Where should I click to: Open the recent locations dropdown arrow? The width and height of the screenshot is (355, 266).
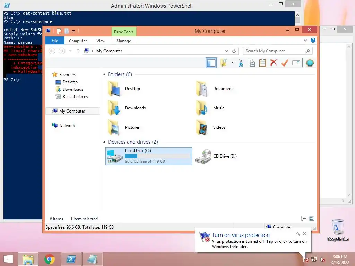point(70,51)
